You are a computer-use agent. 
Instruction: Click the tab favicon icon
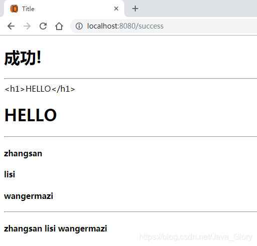point(14,9)
